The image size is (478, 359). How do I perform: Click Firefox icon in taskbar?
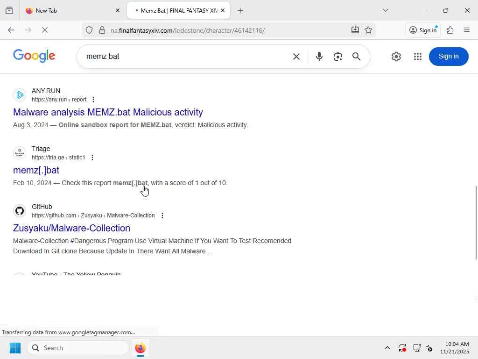pyautogui.click(x=140, y=348)
